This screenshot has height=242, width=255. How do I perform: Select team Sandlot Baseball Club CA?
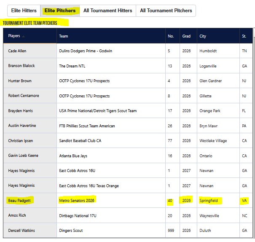(x=80, y=141)
